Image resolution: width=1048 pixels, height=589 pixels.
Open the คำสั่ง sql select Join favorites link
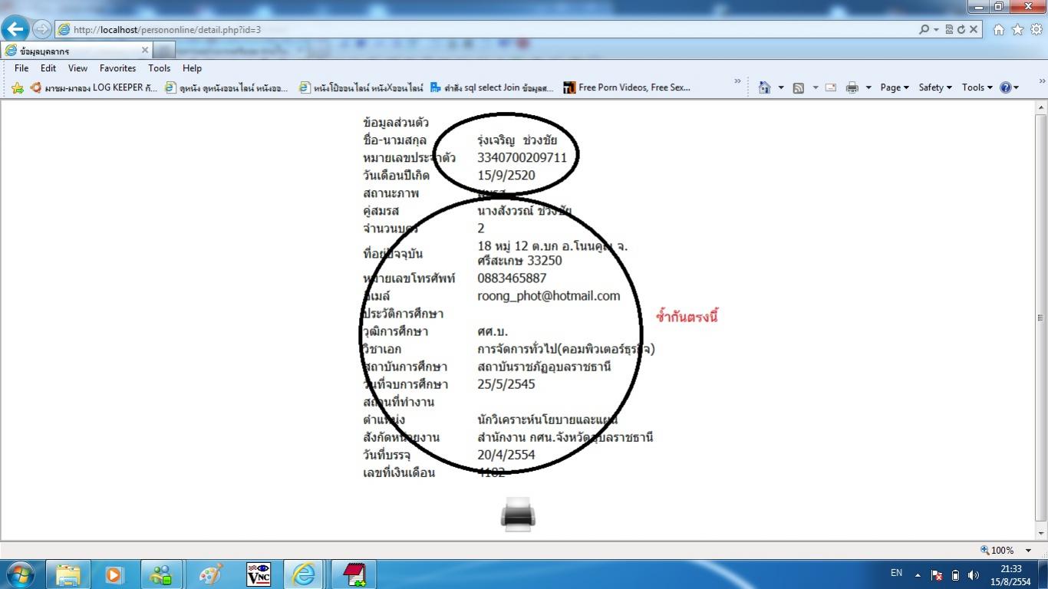tap(493, 87)
